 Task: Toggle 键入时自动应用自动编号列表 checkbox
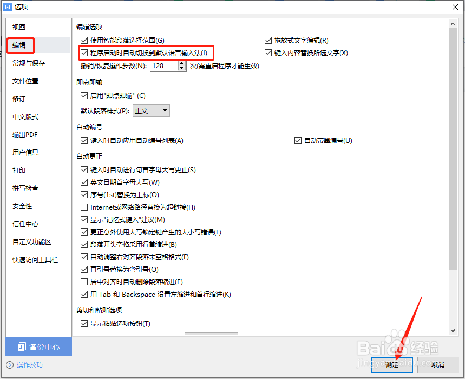coord(84,141)
